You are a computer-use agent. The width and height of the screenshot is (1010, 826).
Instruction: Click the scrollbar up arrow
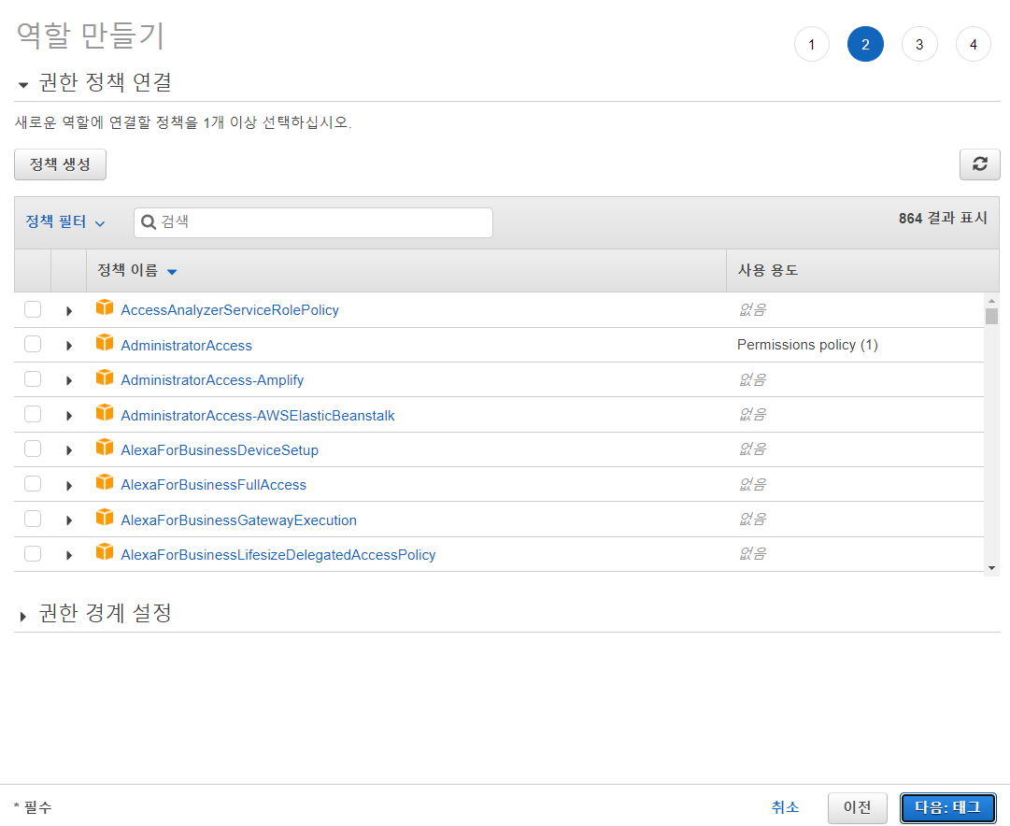(992, 300)
